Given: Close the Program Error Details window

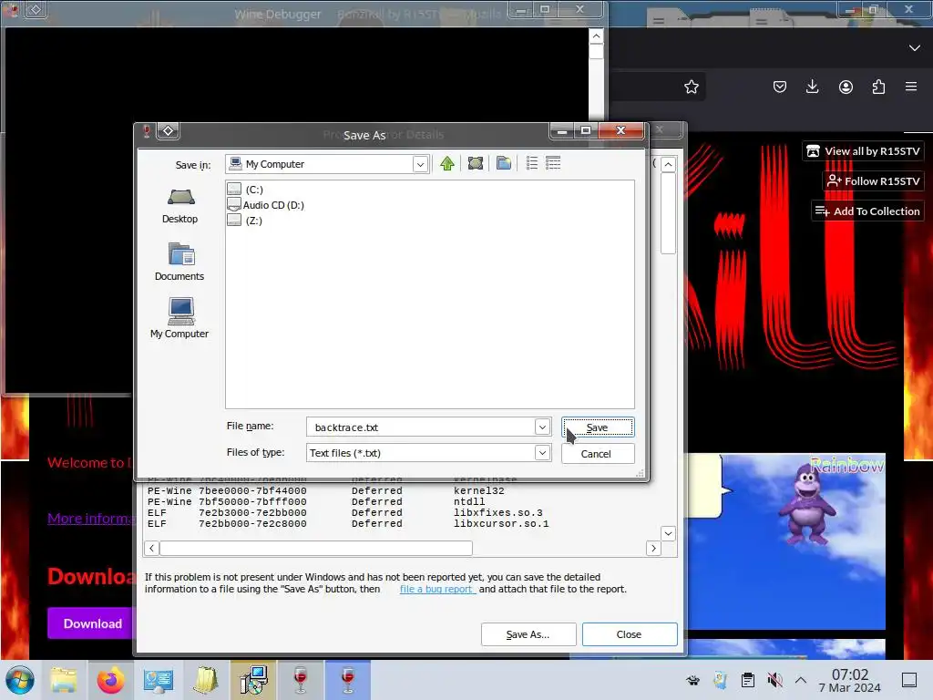Looking at the screenshot, I should coord(629,634).
